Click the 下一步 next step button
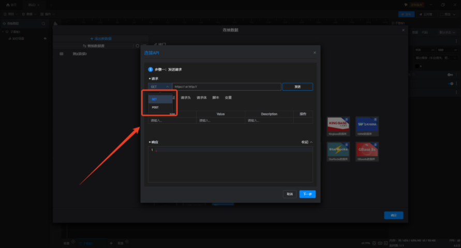 307,194
